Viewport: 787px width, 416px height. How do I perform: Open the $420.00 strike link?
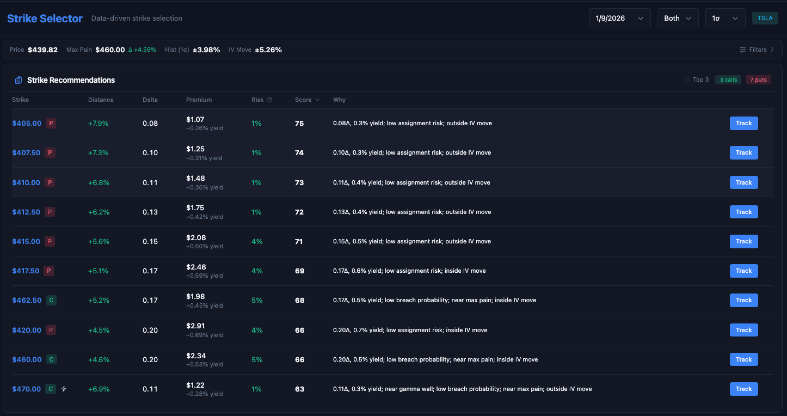[27, 330]
